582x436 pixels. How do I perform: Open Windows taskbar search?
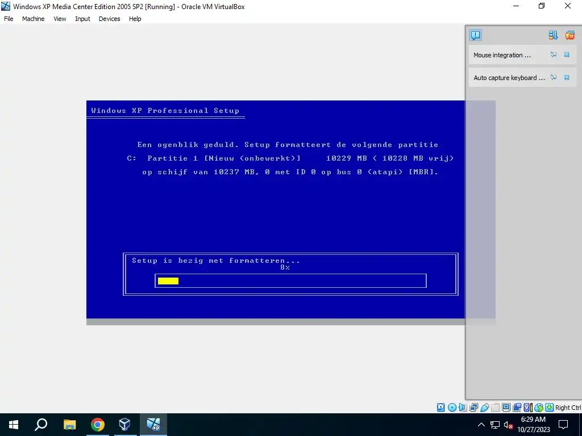(41, 425)
